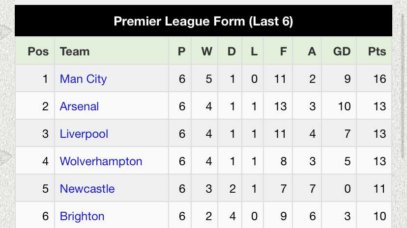Open the Liverpool team link
Viewport: 407px width, 228px height.
(84, 134)
